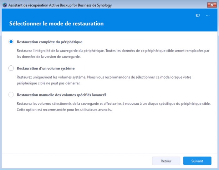Screen dimensions: 219x170
Task: Select Restauration complète du périphérique radio button
Action: tap(11, 42)
